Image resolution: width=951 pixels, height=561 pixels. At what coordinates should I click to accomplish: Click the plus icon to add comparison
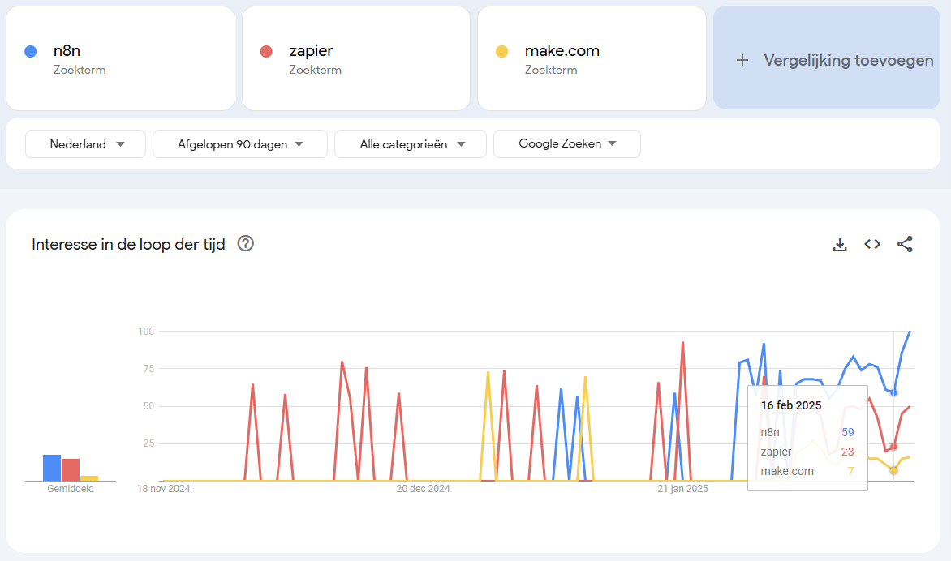(742, 60)
